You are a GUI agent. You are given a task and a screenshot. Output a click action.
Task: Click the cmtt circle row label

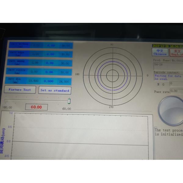(17, 71)
